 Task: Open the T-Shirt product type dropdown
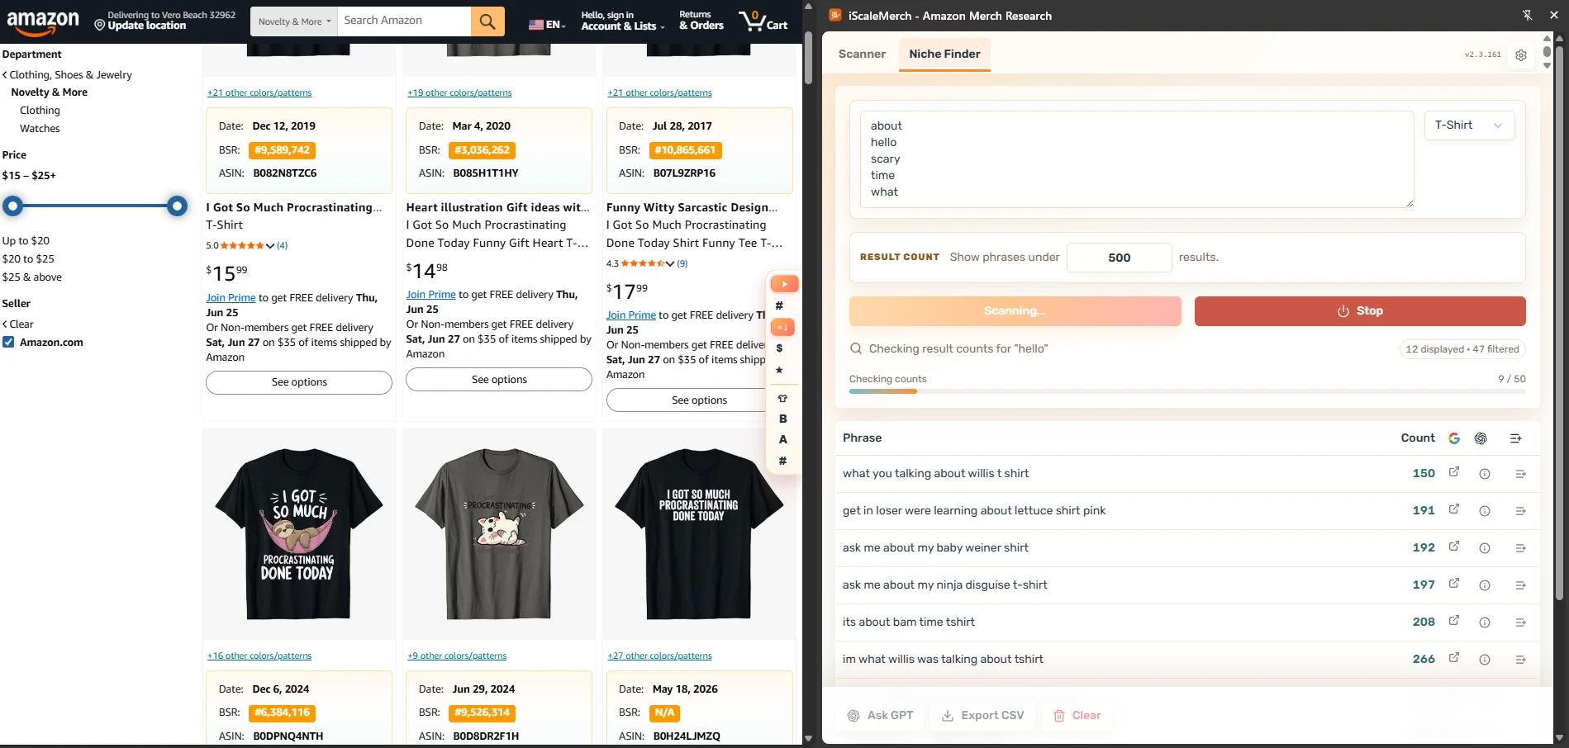point(1469,125)
